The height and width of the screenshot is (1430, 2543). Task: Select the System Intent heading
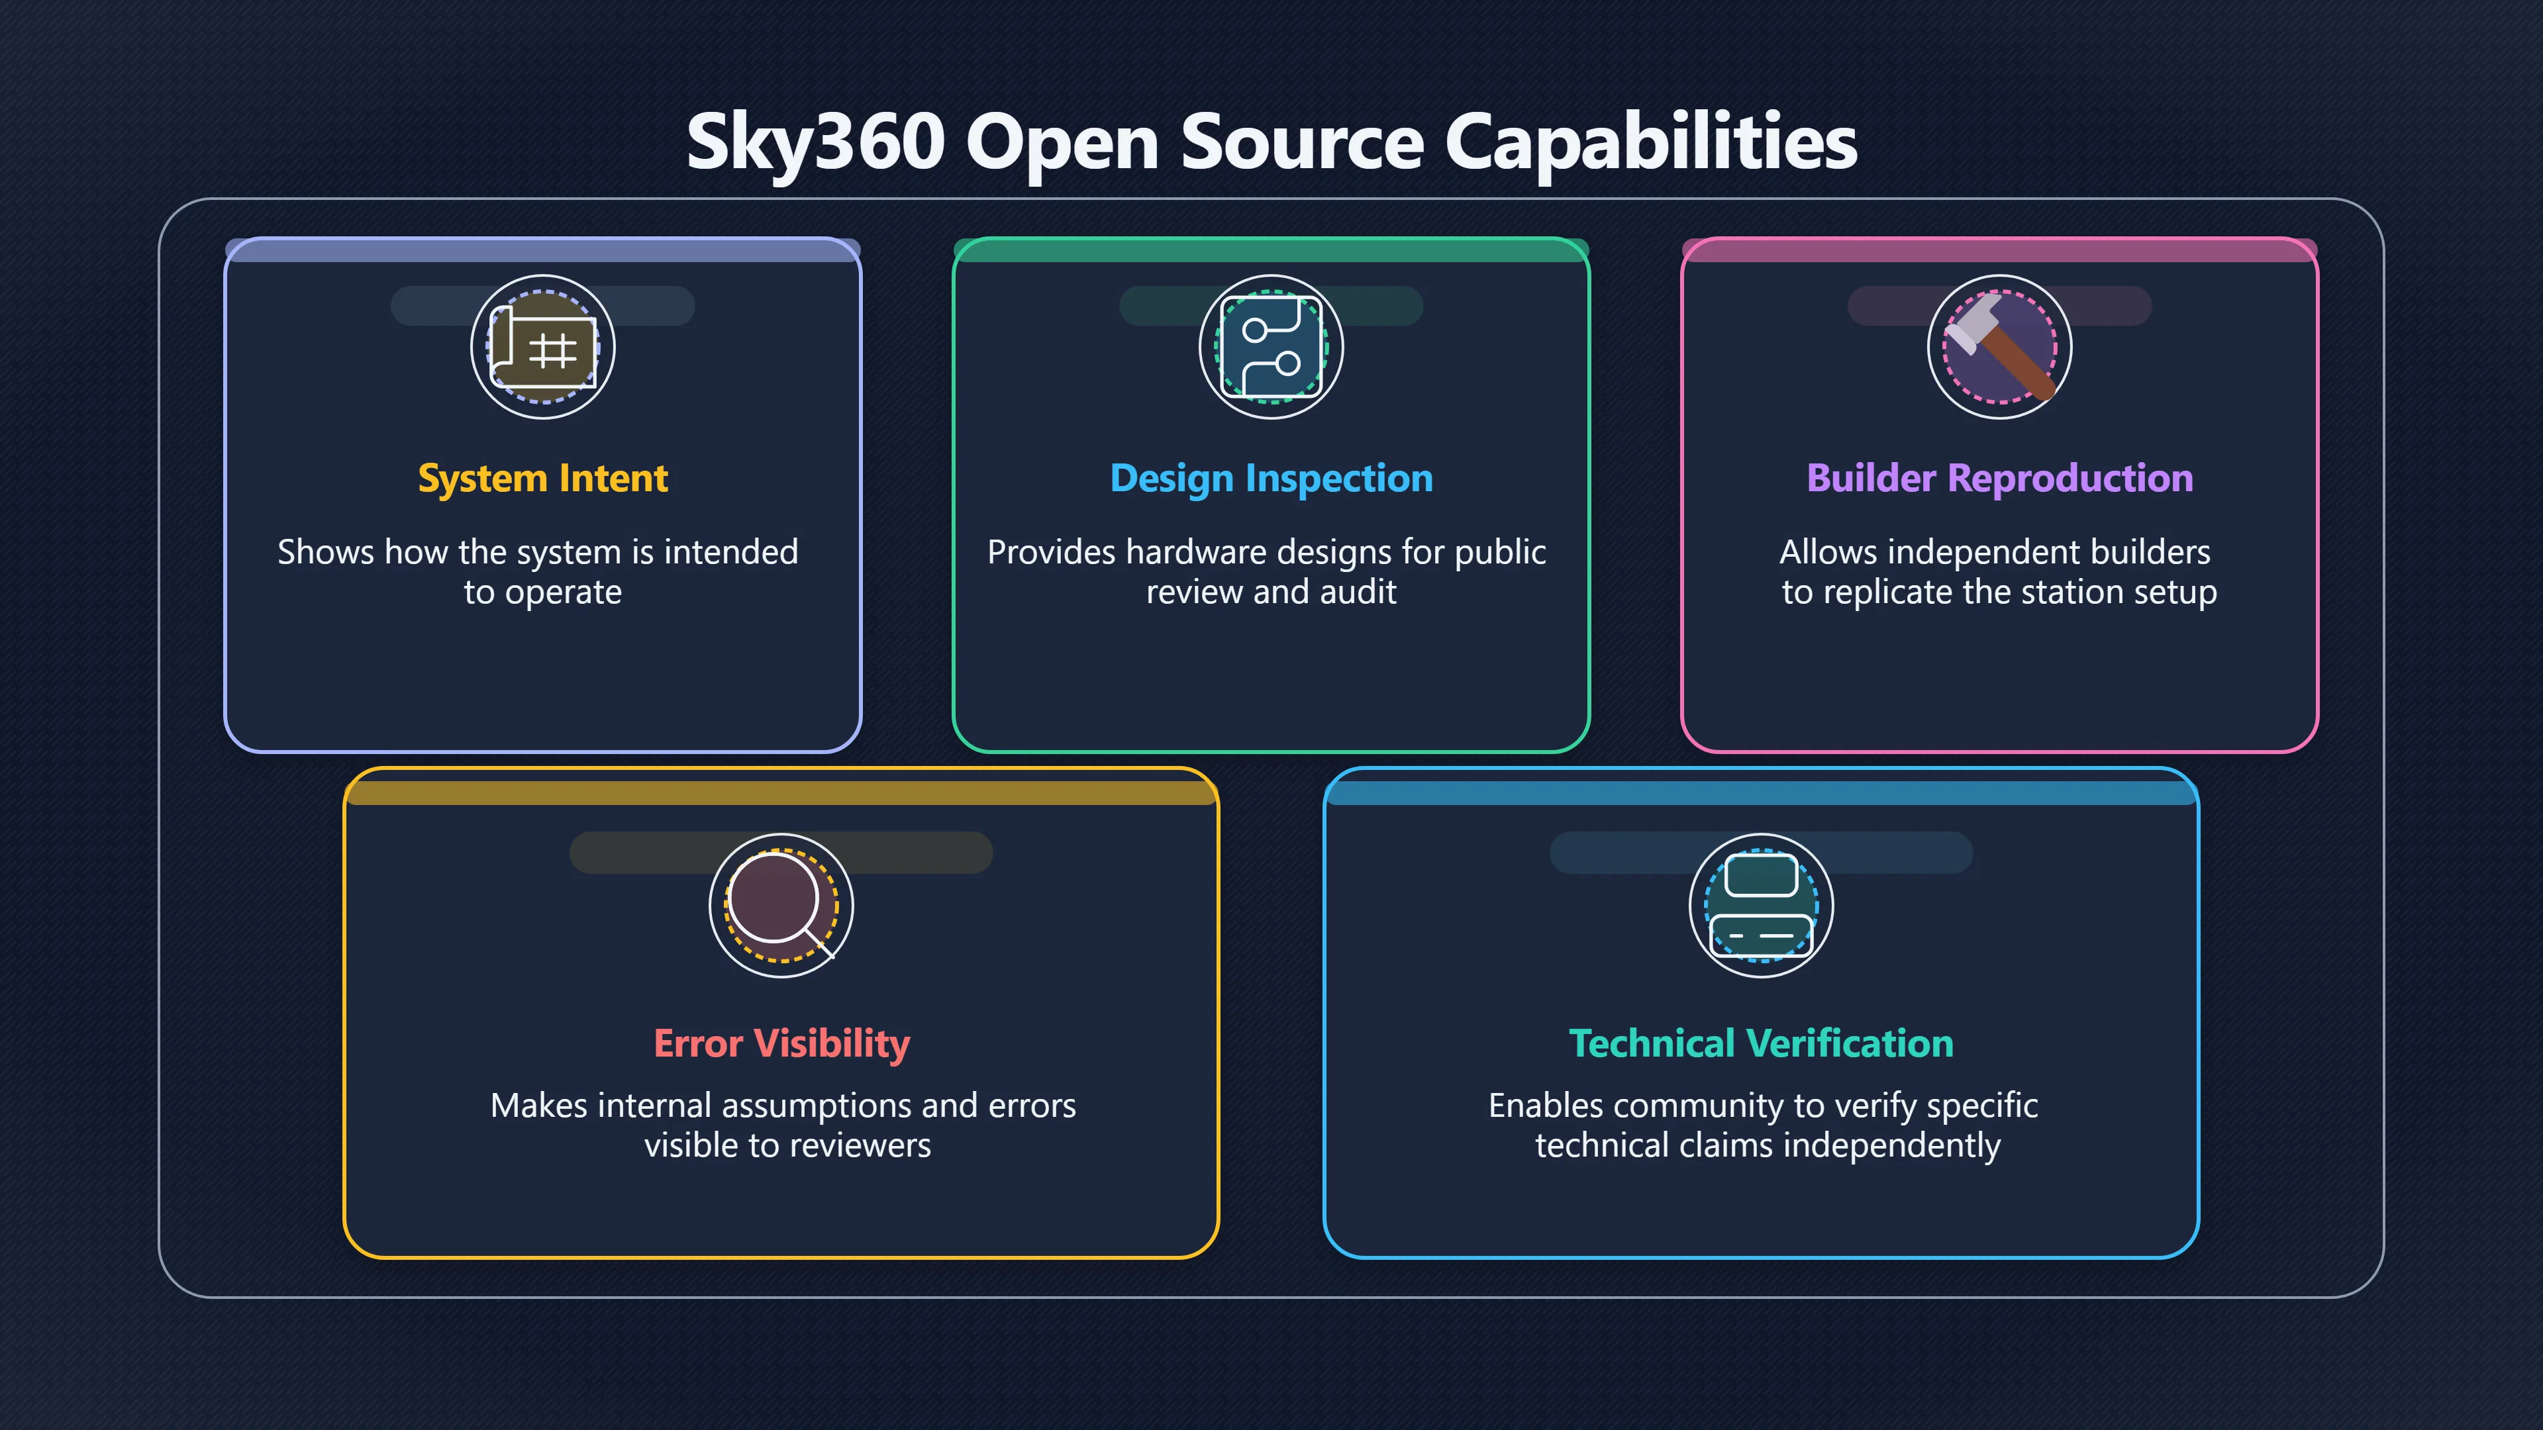click(x=543, y=479)
